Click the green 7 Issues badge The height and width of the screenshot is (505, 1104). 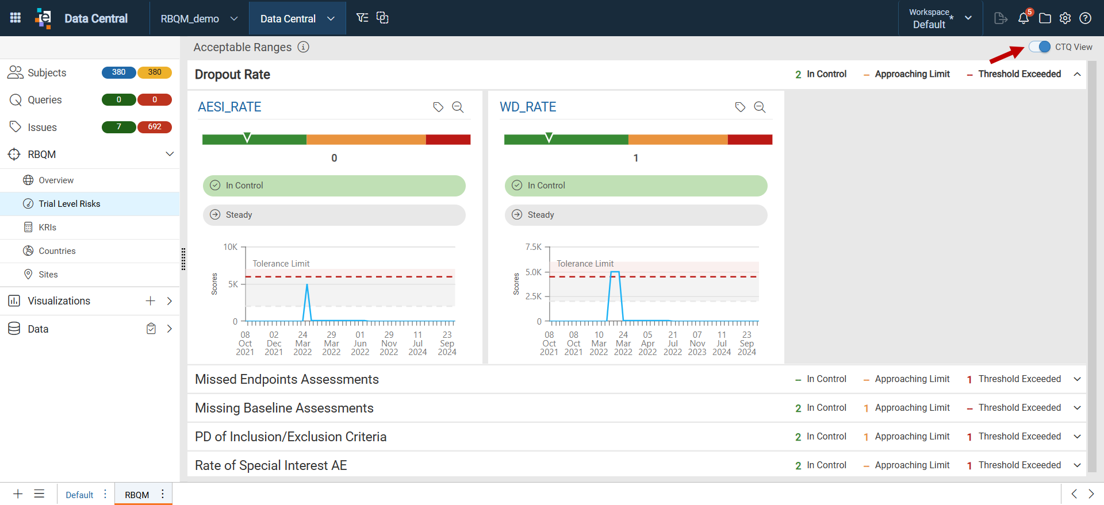(x=118, y=127)
